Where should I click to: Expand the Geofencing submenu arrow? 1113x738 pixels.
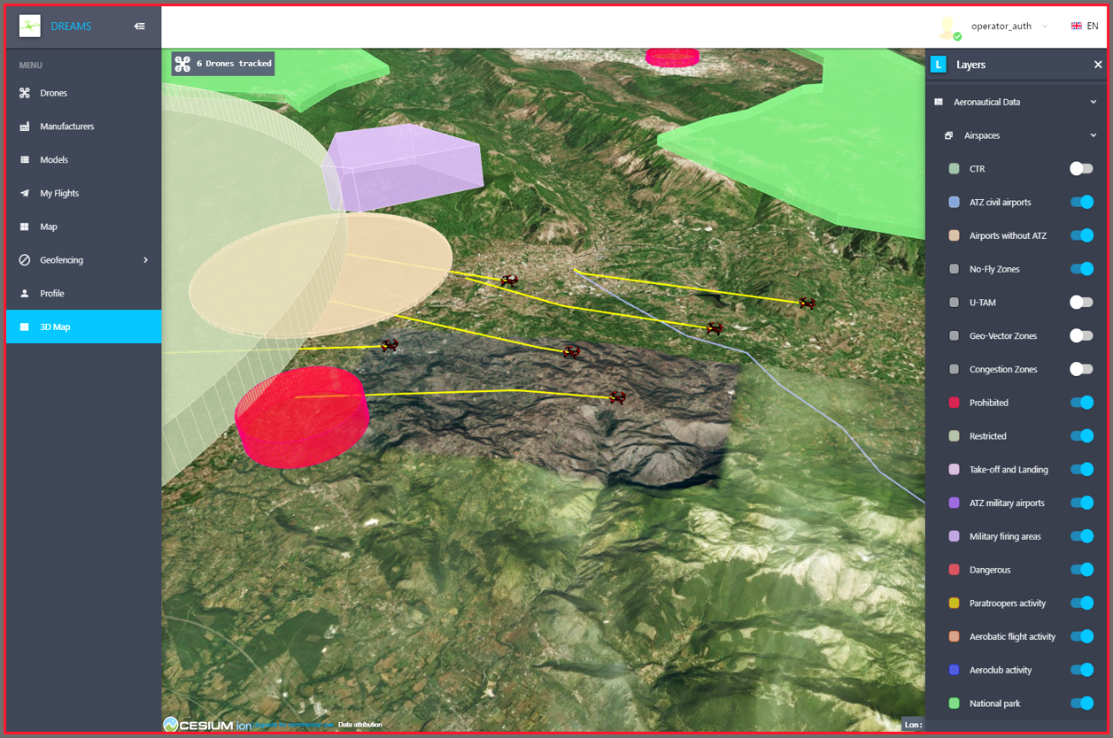145,260
